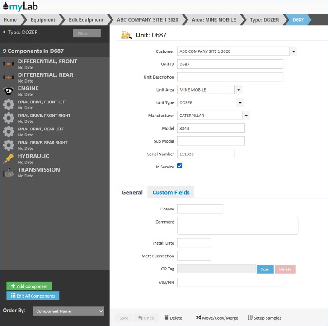Go to the Equipment breadcrumb

tap(43, 20)
